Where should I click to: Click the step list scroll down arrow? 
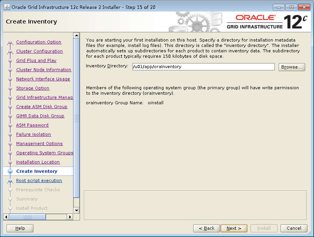[77, 210]
